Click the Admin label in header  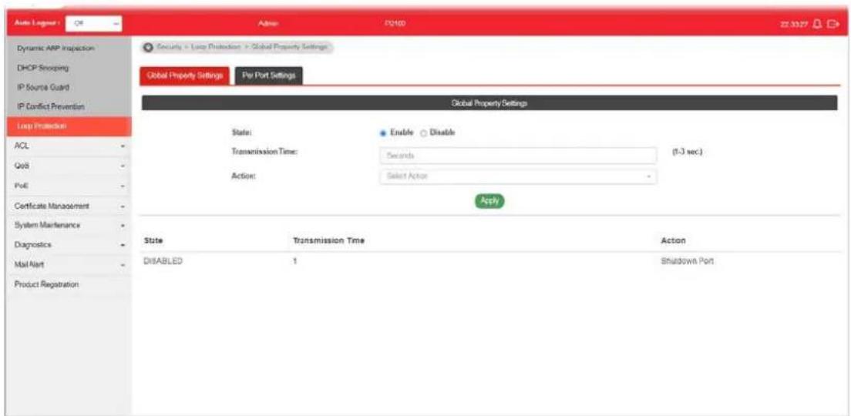coord(269,25)
